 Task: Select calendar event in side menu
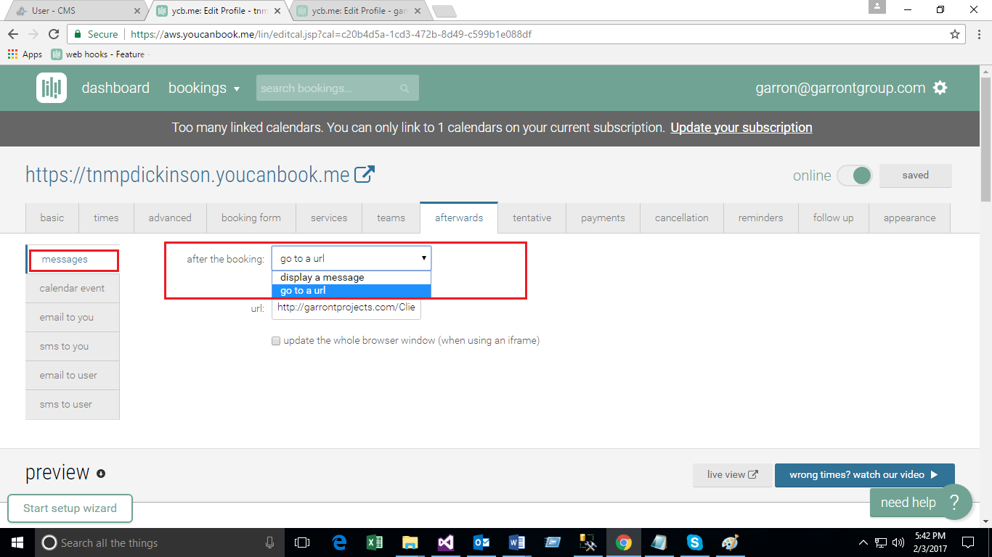coord(72,288)
